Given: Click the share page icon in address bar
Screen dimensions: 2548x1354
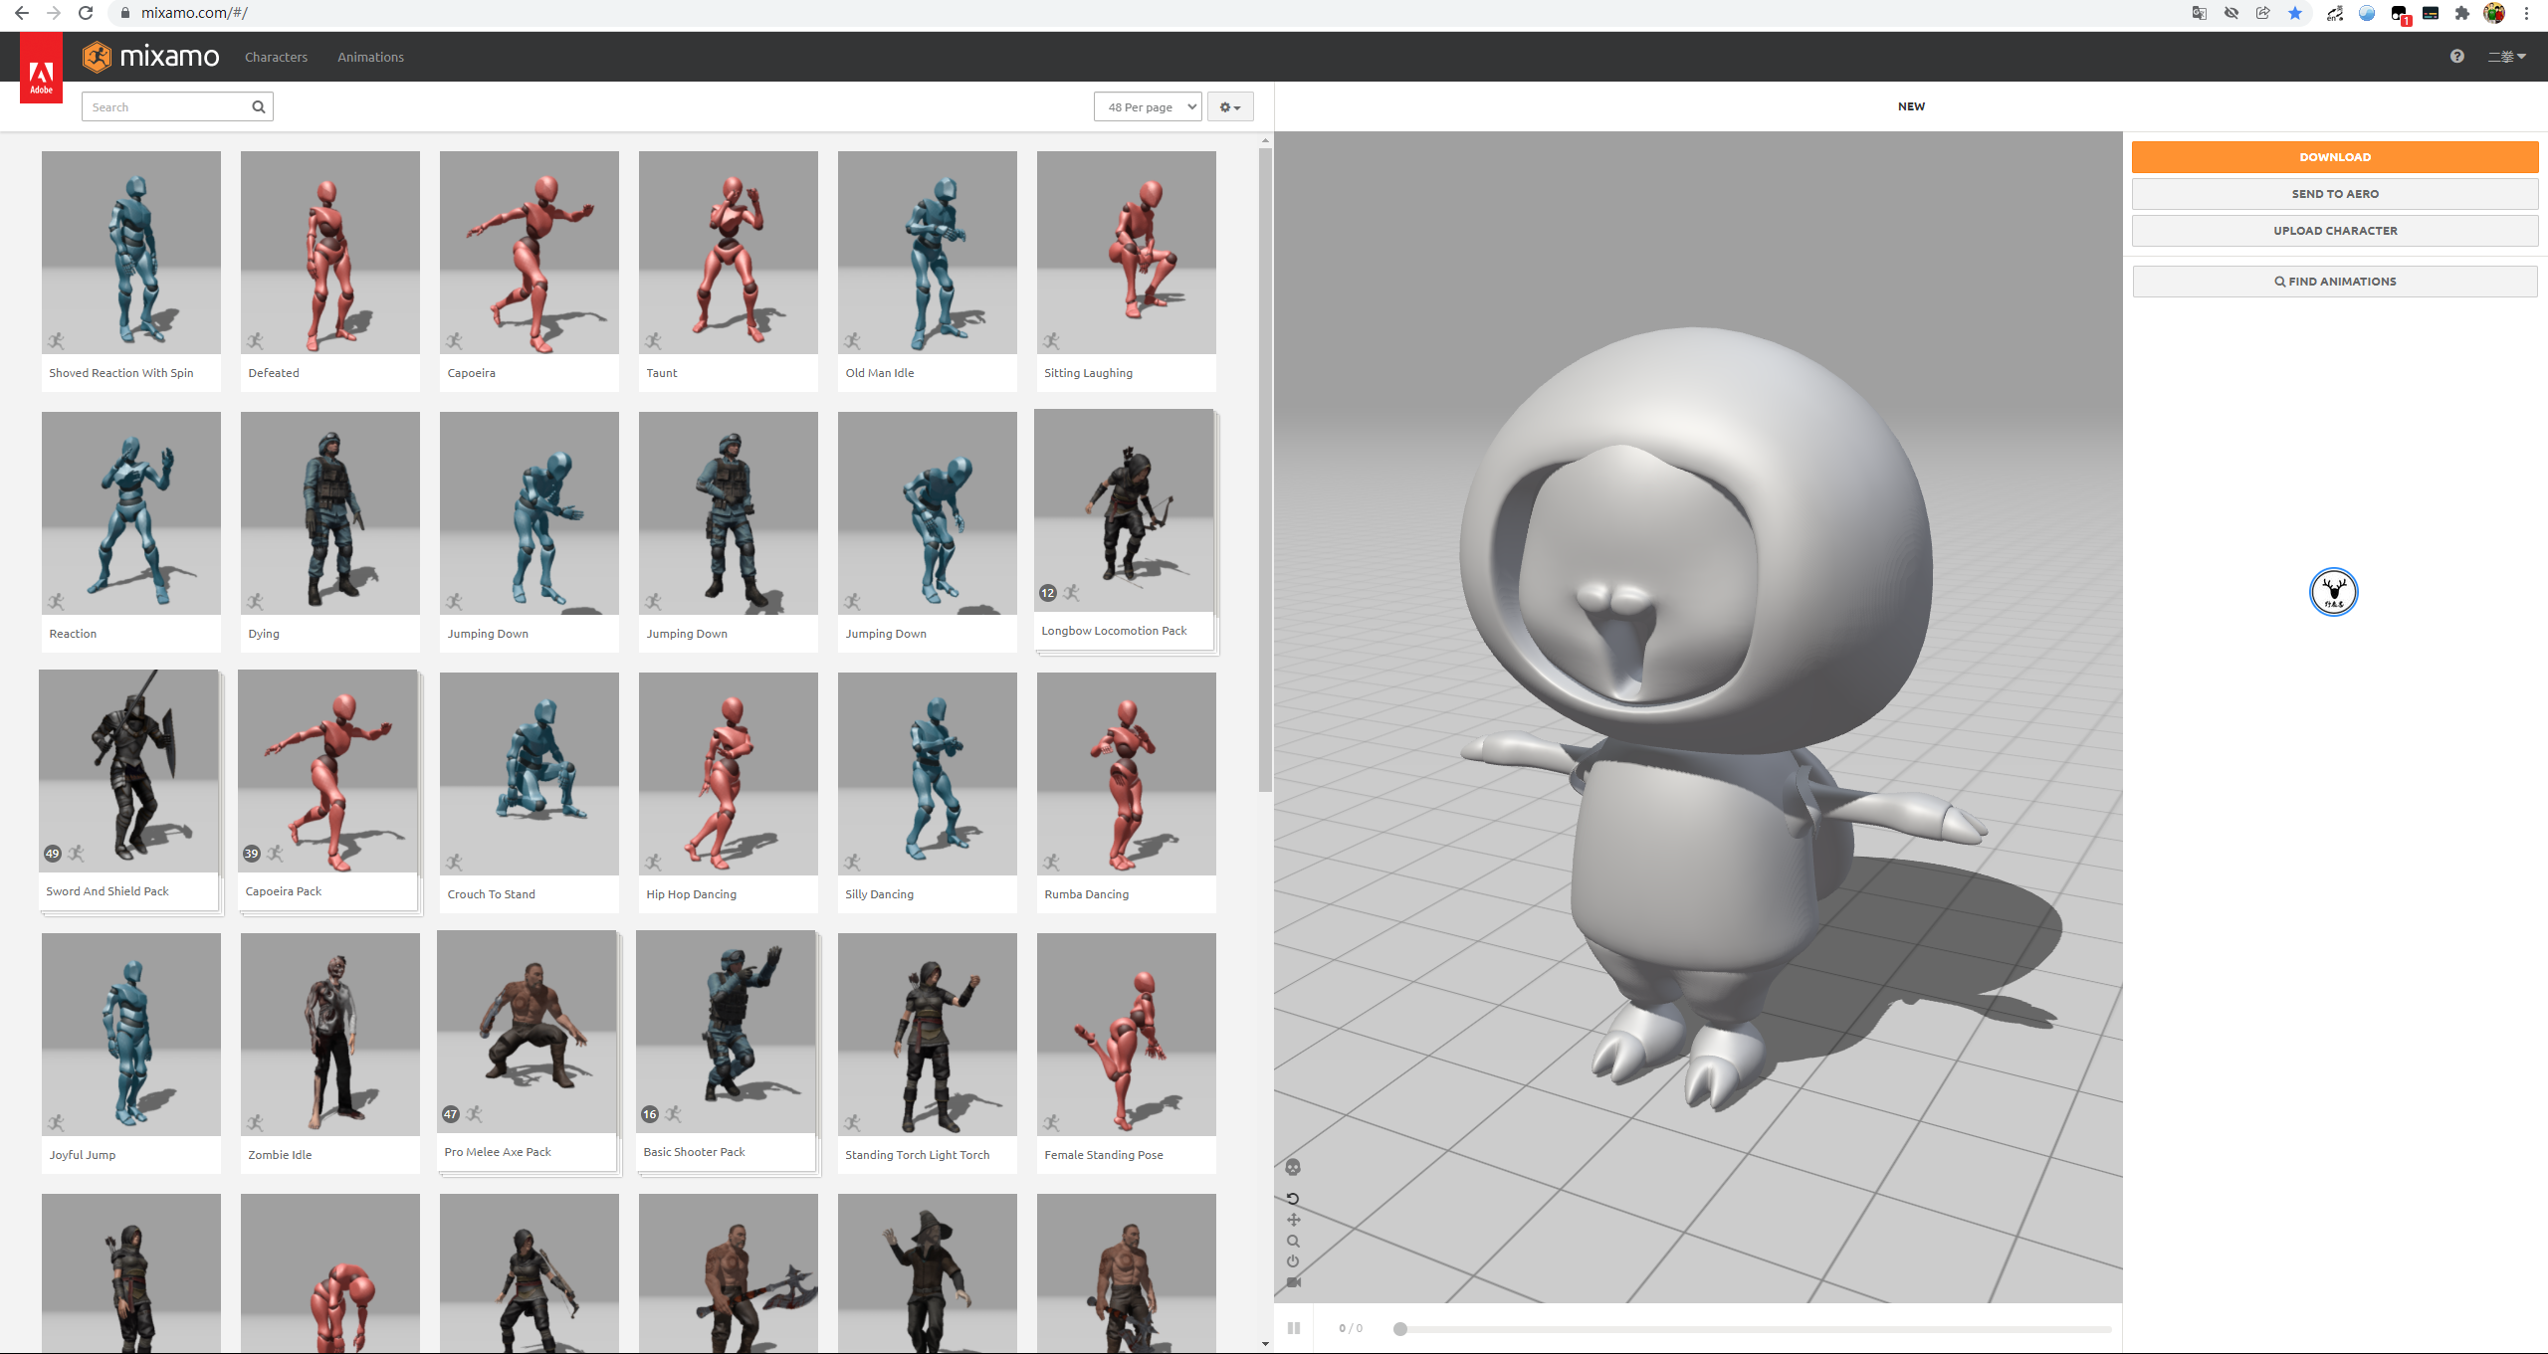Looking at the screenshot, I should click(x=2263, y=13).
